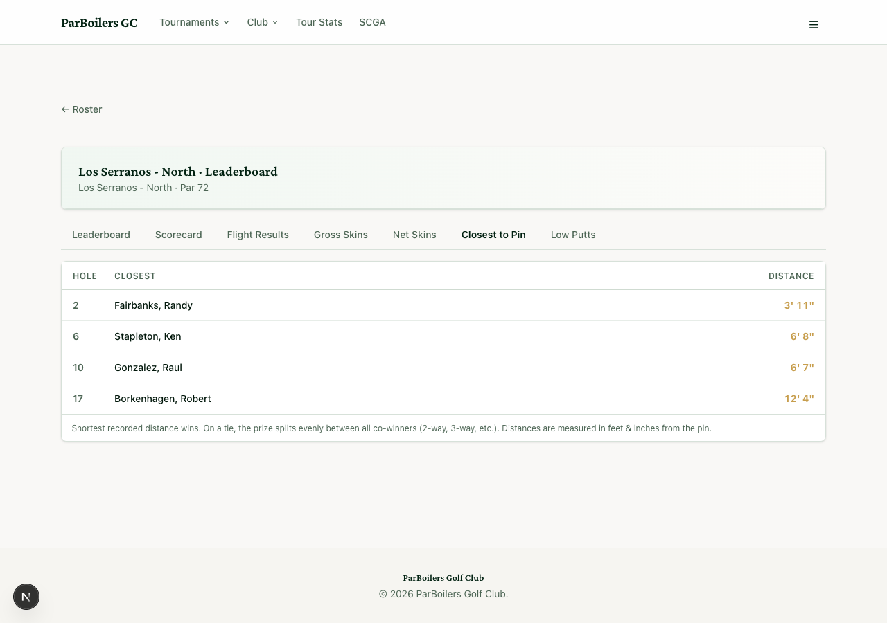Click the 6' 7" distance value
The image size is (887, 623).
pos(802,368)
